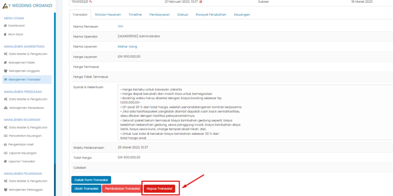Viewport: 393px width, 196px height.
Task: Click the Akun Saya user icon
Action: tap(5, 34)
